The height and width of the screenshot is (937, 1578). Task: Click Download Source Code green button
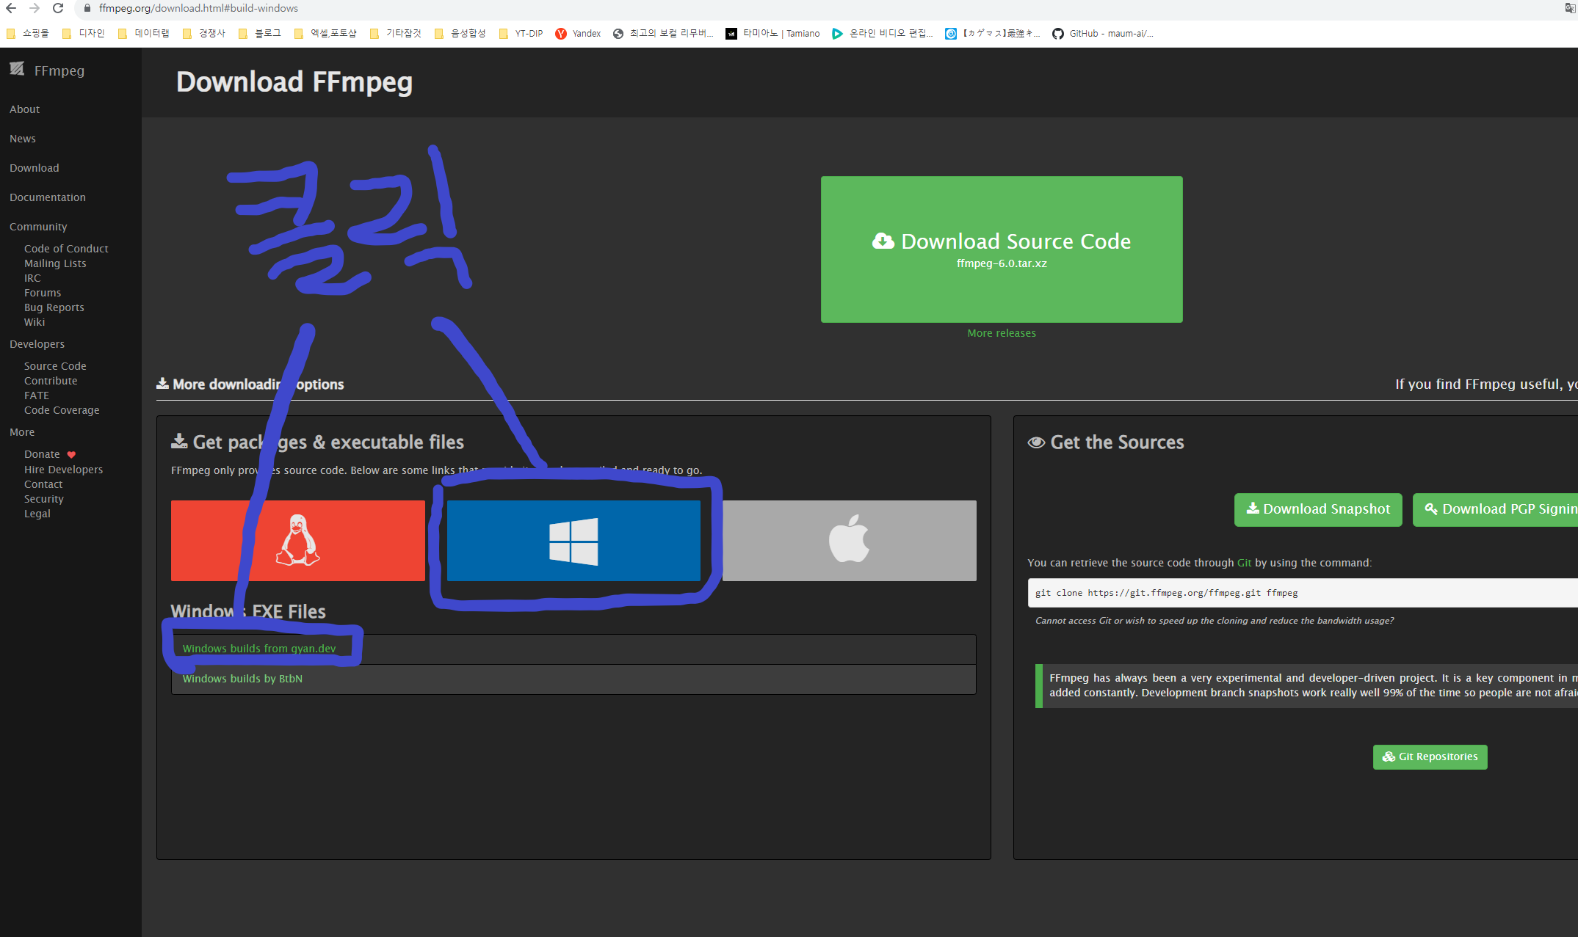coord(1001,249)
